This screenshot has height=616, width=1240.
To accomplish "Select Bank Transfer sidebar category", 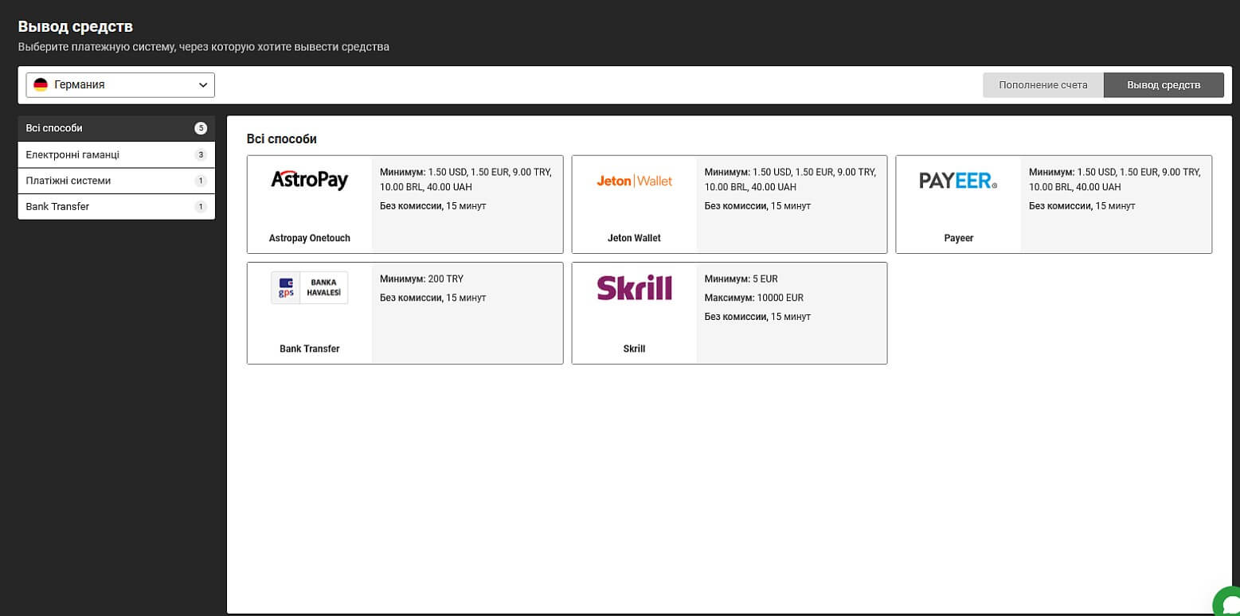I will point(116,207).
